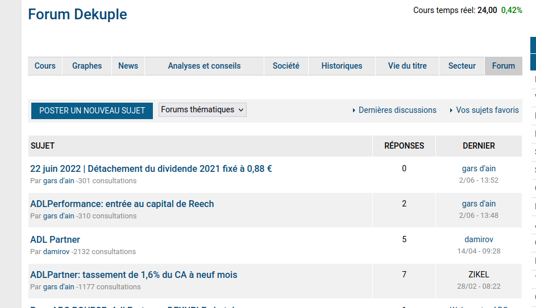Expand the Forums thématiques dropdown
This screenshot has height=308, width=536.
[202, 110]
